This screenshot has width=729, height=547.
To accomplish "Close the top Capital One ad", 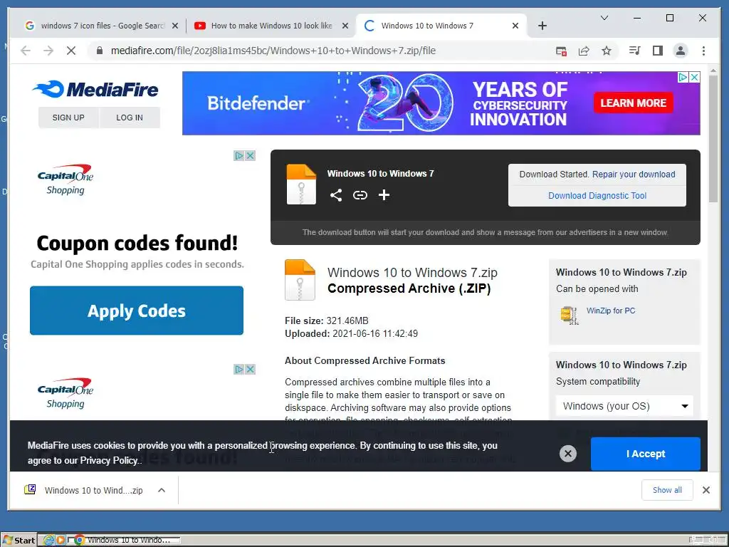I will pos(250,156).
